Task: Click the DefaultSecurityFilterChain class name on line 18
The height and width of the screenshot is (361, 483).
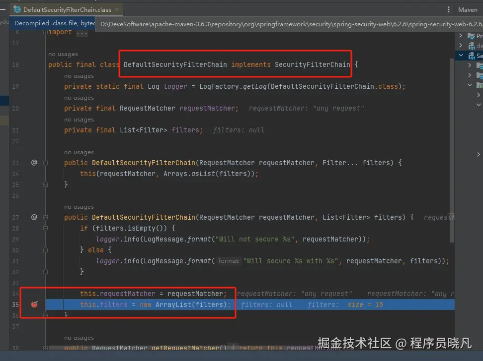Action: click(175, 64)
